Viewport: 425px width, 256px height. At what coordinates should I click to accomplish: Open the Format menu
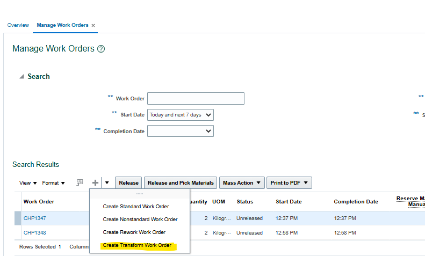(x=53, y=183)
